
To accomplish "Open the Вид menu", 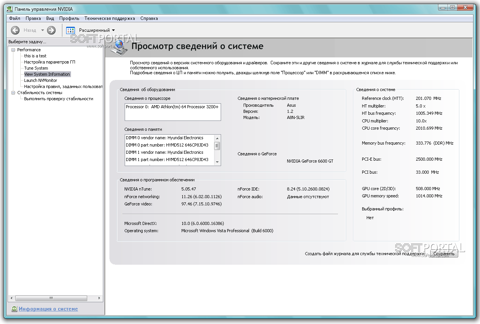I will [x=50, y=18].
